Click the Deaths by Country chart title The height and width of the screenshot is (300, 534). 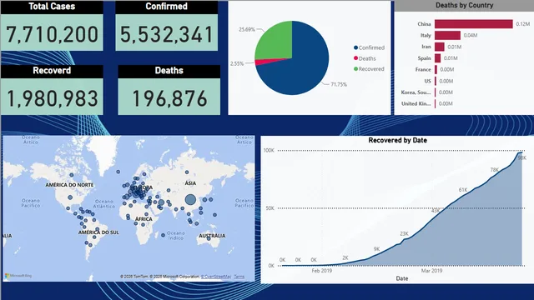(464, 5)
